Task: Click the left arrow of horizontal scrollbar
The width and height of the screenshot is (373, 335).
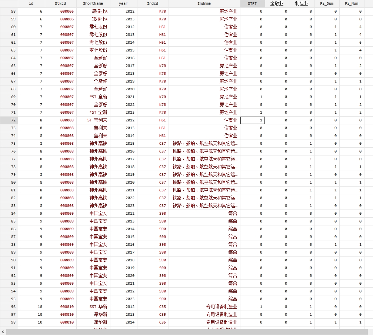Action: (3, 332)
